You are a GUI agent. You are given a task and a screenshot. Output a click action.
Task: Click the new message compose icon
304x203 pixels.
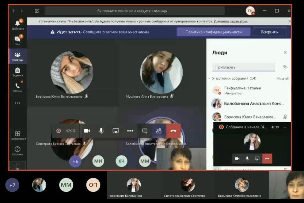[x=37, y=11]
